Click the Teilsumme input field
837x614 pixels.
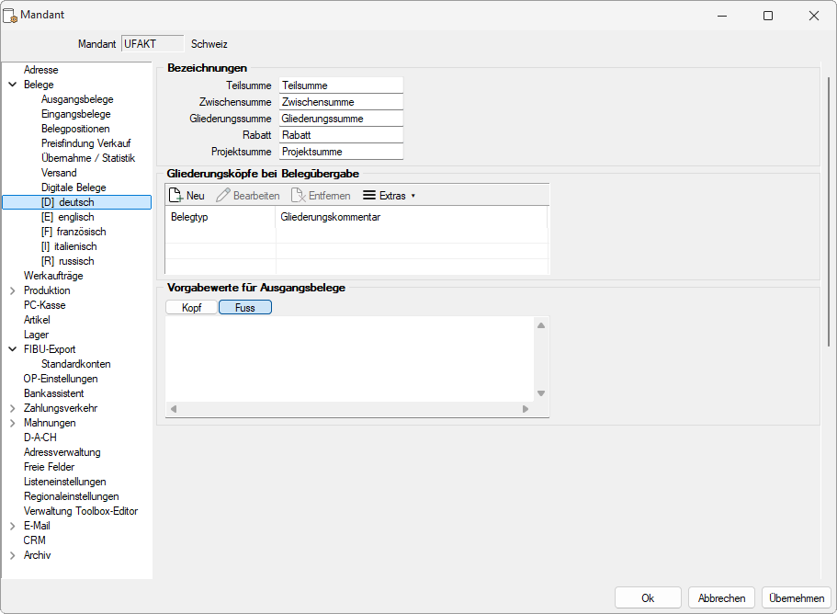[x=341, y=85]
